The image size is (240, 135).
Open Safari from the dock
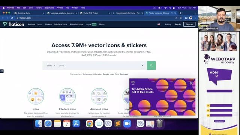point(48,123)
